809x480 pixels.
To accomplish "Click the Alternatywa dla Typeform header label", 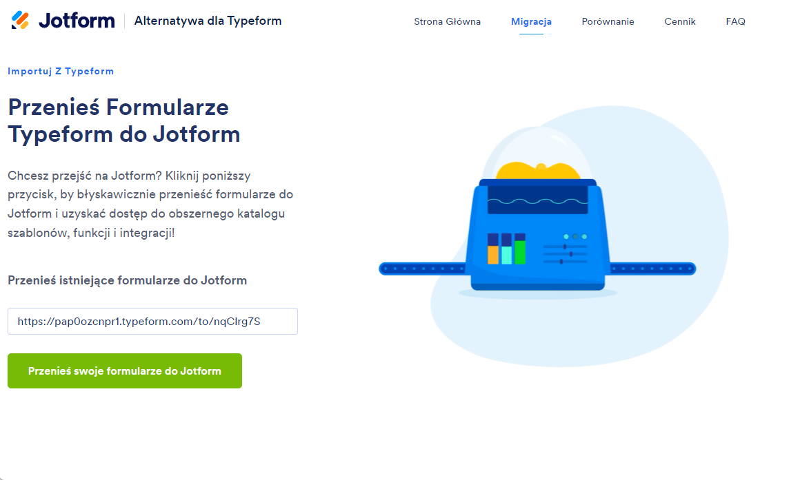I will [x=208, y=21].
